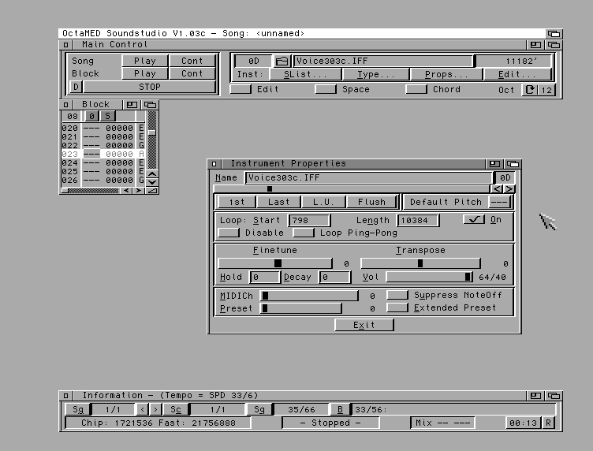Click the Preset slider
Screen dimensions: 593x451
[301, 308]
